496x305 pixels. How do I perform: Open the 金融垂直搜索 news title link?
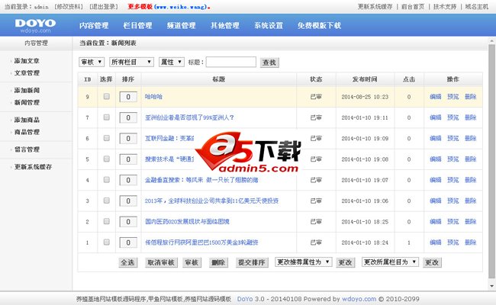tap(201, 180)
